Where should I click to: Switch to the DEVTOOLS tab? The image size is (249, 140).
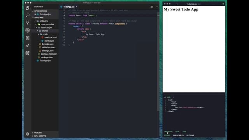(190, 135)
